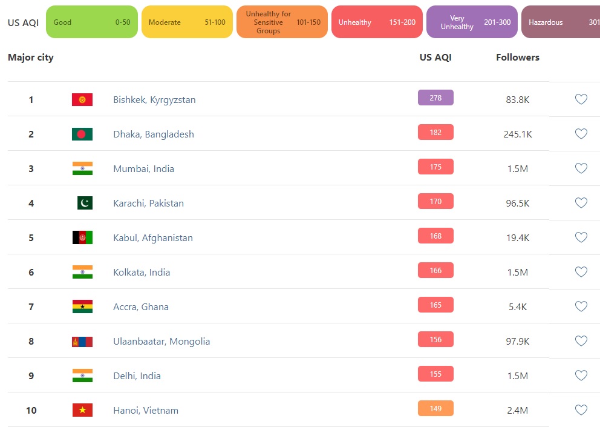The image size is (600, 427).
Task: Click the Vietnam flag icon
Action: 82,410
